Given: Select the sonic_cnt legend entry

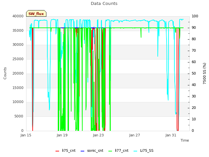Looking at the screenshot, I should click(92, 150).
